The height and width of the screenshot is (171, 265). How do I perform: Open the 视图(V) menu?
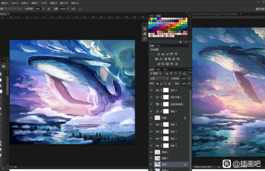click(x=53, y=3)
